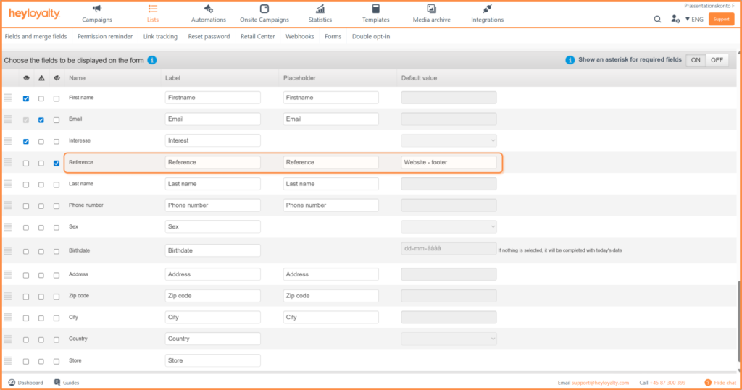This screenshot has height=390, width=742.
Task: Go to the Double opt-in tab
Action: click(371, 37)
